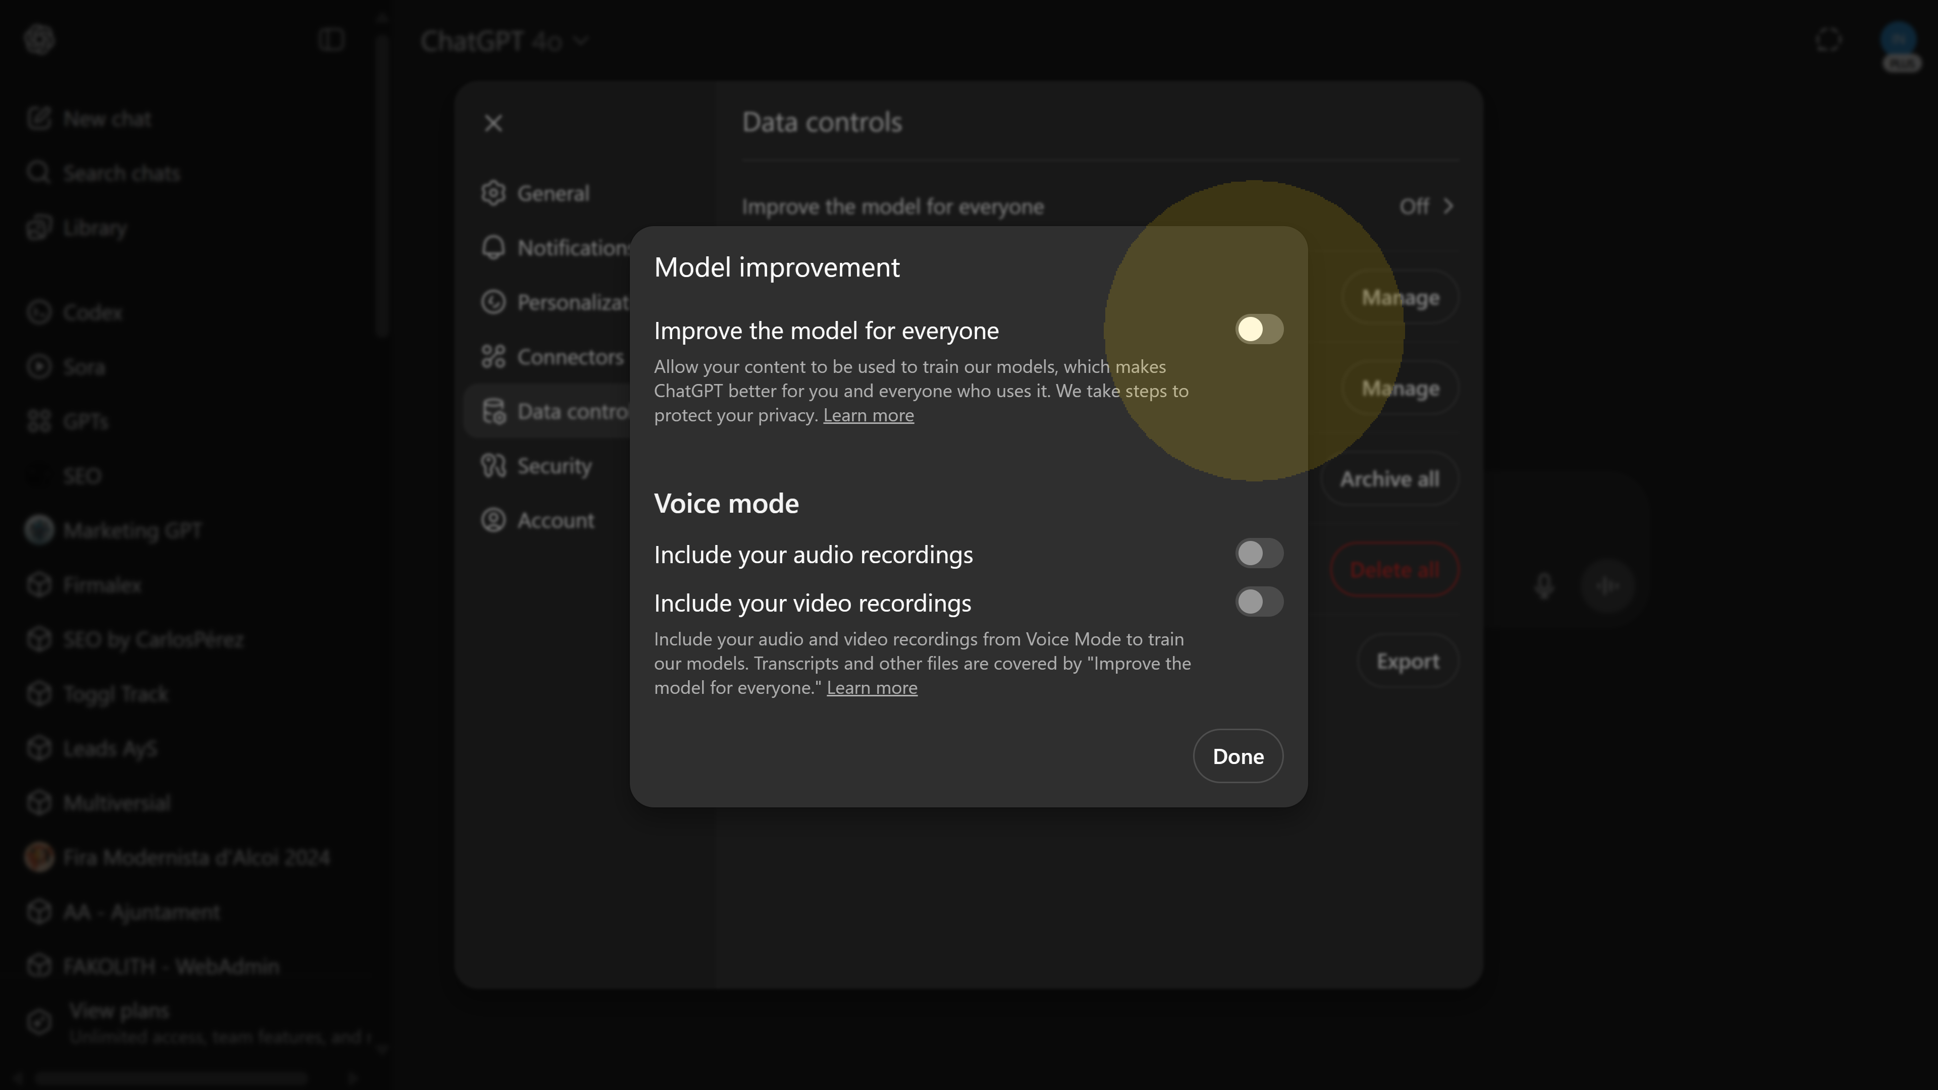Click the Notifications bell icon

(493, 247)
